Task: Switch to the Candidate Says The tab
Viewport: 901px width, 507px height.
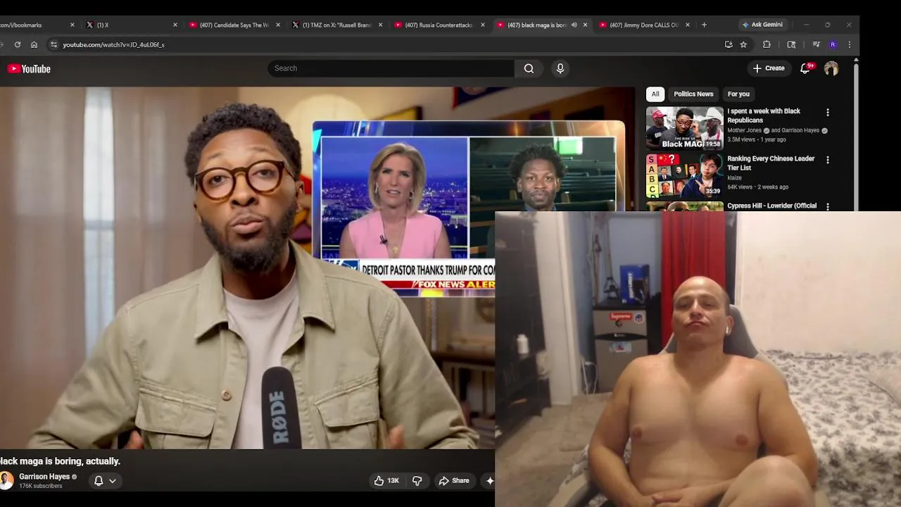Action: coord(233,25)
